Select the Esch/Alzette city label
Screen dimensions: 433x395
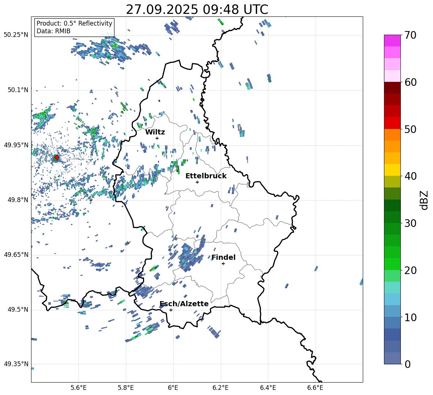[x=184, y=304]
